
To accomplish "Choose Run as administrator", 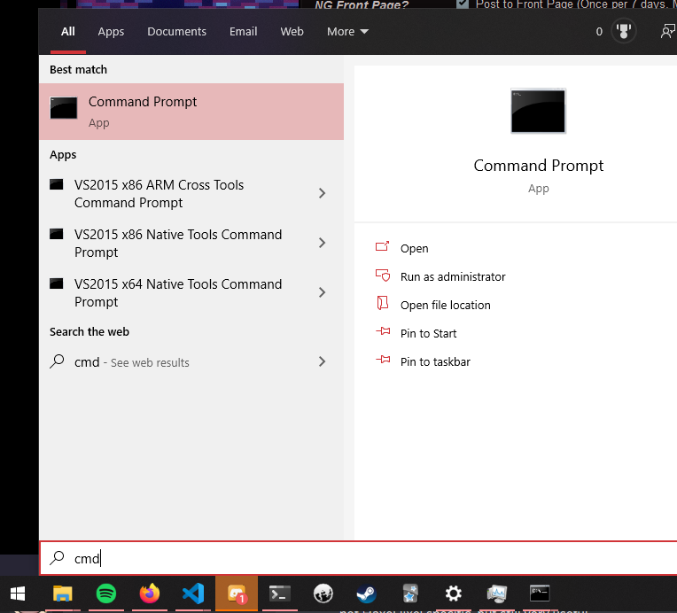I will (x=453, y=276).
